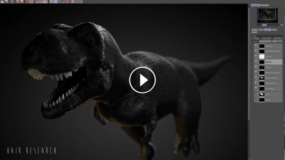The image size is (285, 160).
Task: Select the Image radio button
Action: (253, 39)
